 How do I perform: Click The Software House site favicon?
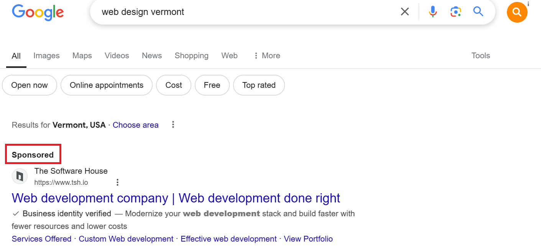click(x=20, y=176)
